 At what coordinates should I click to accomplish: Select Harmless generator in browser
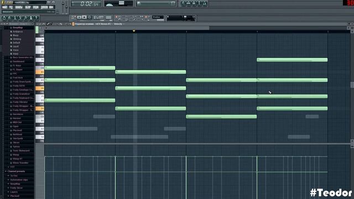pos(18,114)
